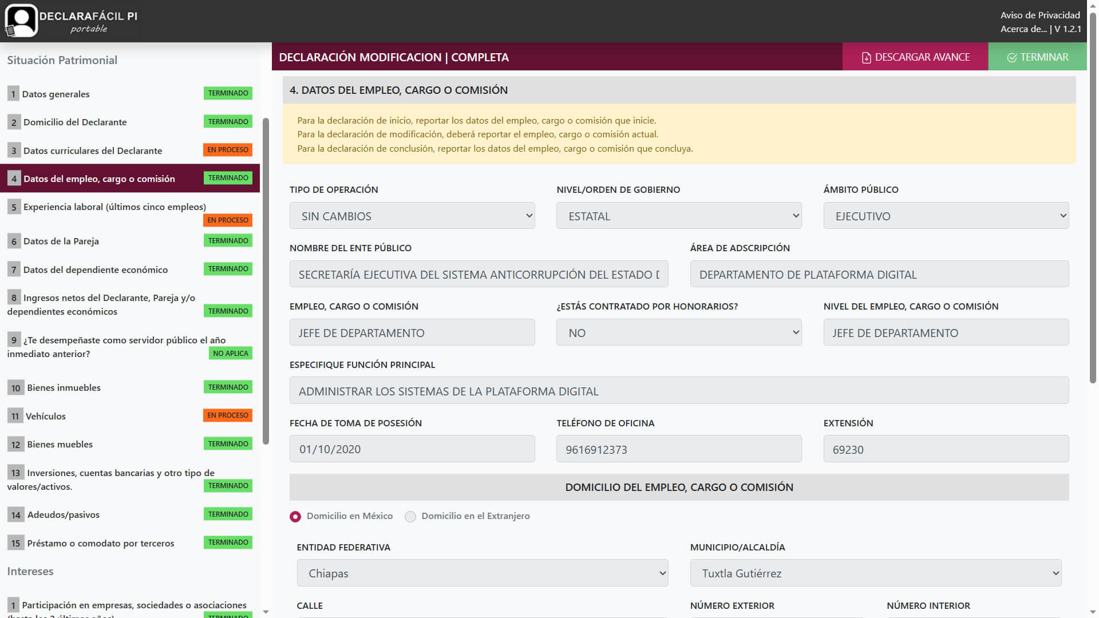Click the Extensión field
Image resolution: width=1099 pixels, height=618 pixels.
946,449
